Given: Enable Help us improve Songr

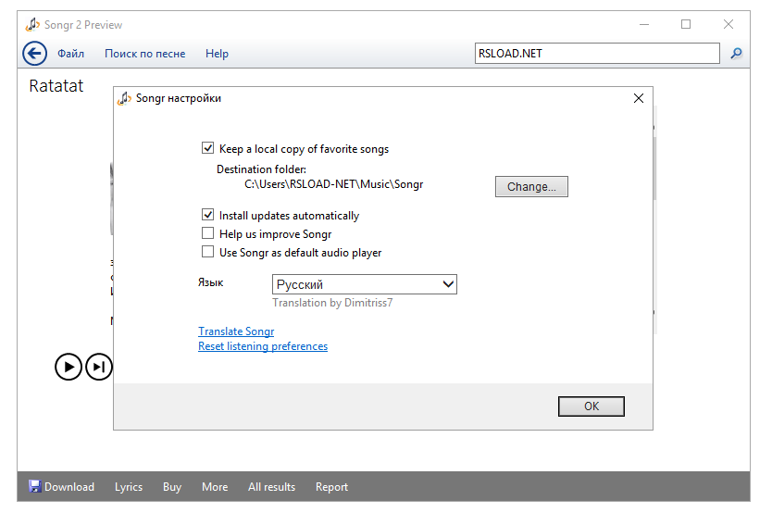Looking at the screenshot, I should tap(207, 233).
